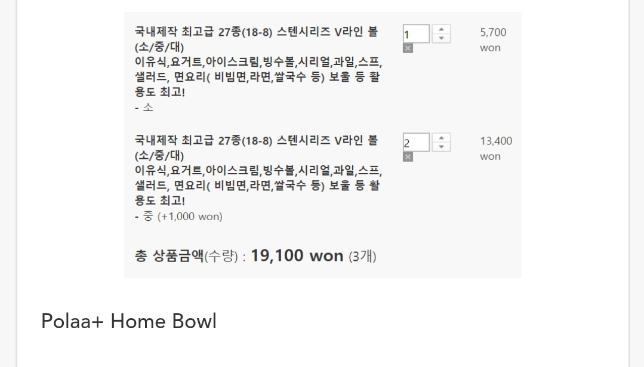Click the first item's 이유식,요거트 description line
Screen dimensions: 644x367
coord(258,62)
